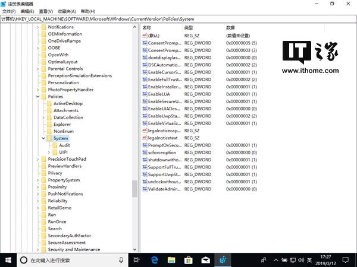Open Task View on taskbar

[x=137, y=260]
